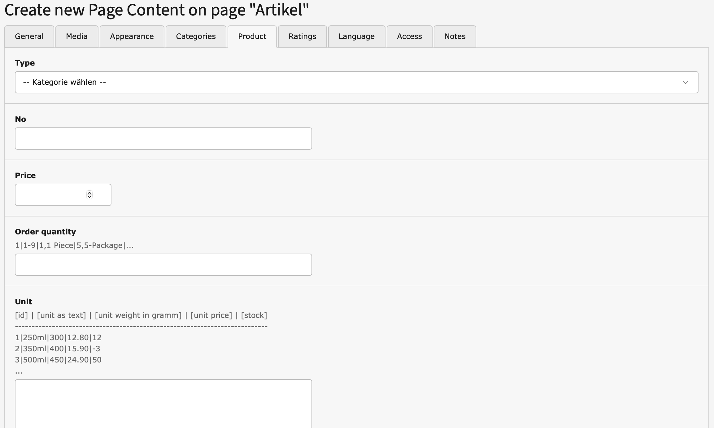This screenshot has height=428, width=714.
Task: Click the bold "Type" field label
Action: tap(25, 63)
